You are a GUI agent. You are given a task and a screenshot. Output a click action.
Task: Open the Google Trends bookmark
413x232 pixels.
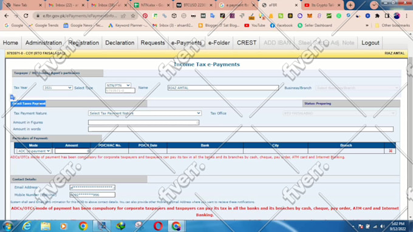pos(44,25)
